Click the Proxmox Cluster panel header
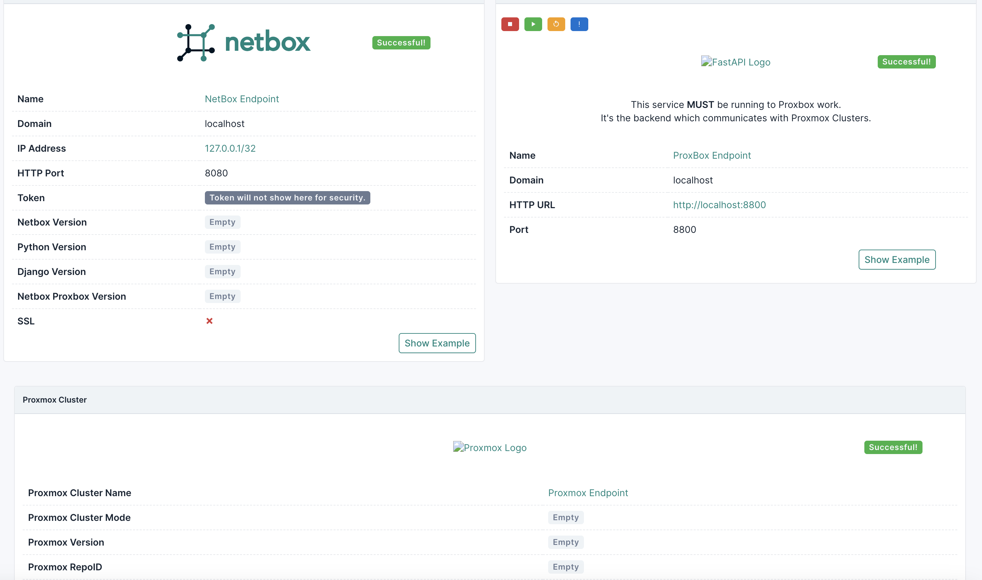 point(489,400)
